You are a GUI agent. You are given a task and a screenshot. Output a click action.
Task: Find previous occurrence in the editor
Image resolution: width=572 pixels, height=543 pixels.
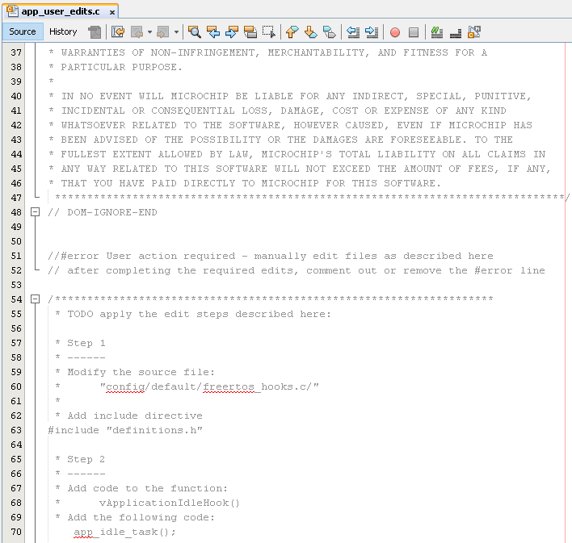[x=213, y=32]
